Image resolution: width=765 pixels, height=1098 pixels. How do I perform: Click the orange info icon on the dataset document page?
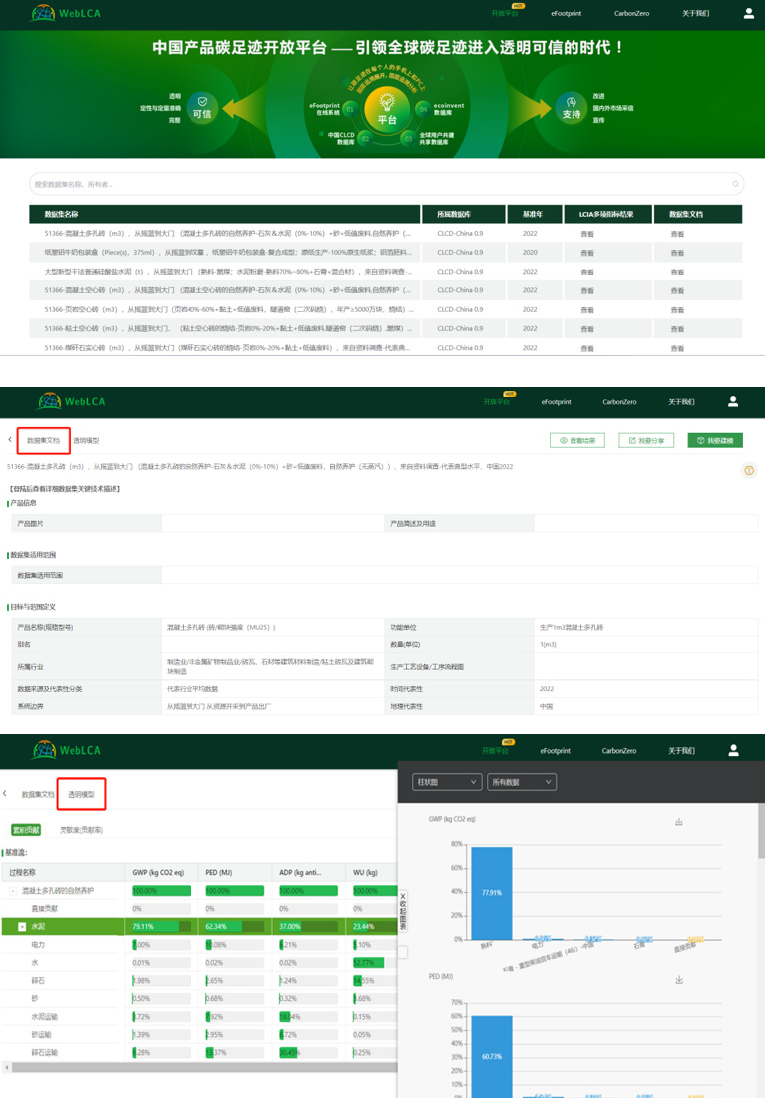coord(749,470)
